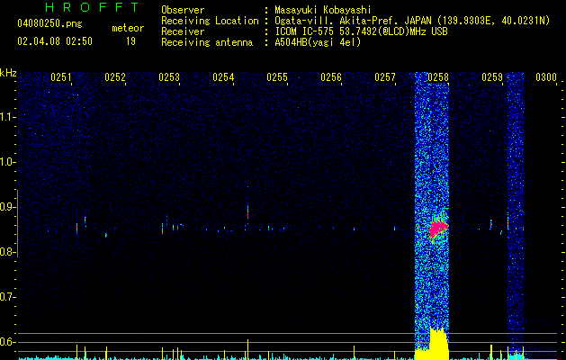Click the 0251 time marker
This screenshot has width=566, height=360.
pyautogui.click(x=61, y=77)
